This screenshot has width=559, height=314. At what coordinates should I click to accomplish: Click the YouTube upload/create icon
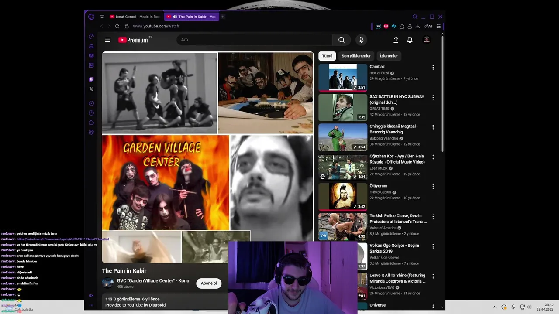point(396,40)
